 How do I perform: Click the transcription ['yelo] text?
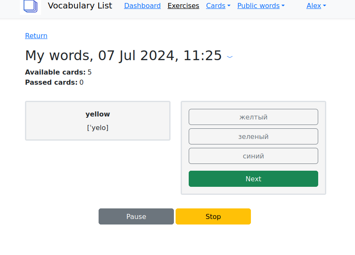tap(98, 127)
